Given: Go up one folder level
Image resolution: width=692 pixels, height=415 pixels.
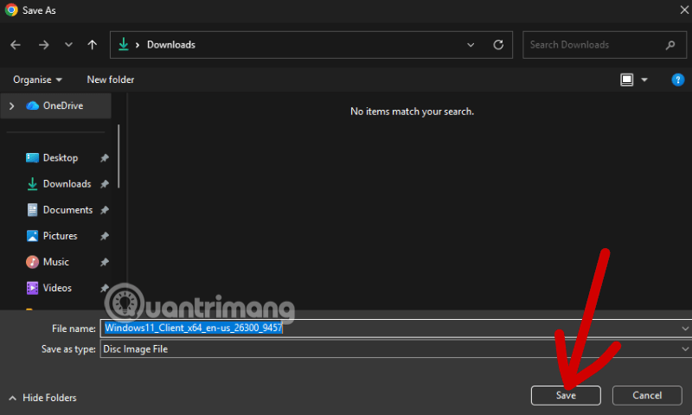Looking at the screenshot, I should coord(93,45).
